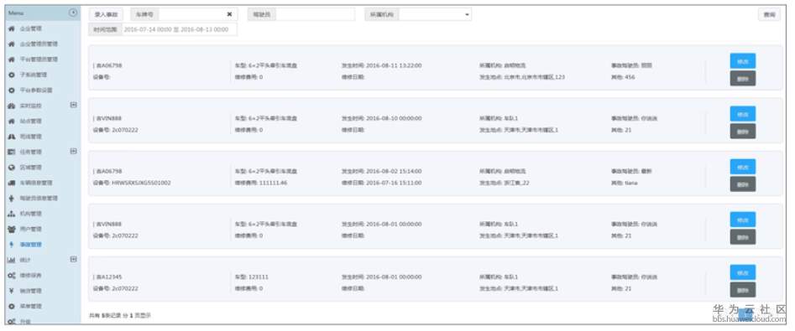The image size is (795, 331).
Task: Click blue edit button for 2016-08-10 record
Action: (743, 114)
